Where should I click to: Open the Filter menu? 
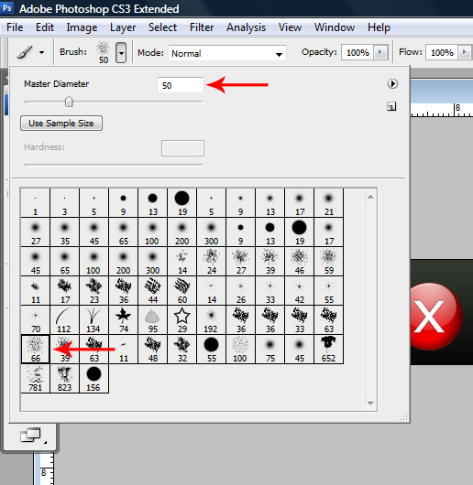(x=202, y=27)
